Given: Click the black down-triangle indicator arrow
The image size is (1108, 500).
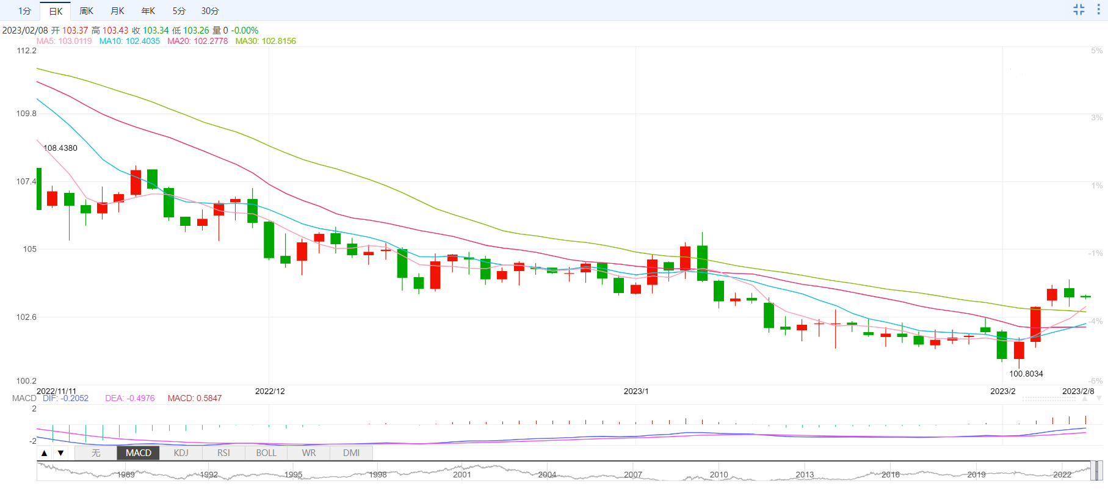Looking at the screenshot, I should [60, 453].
